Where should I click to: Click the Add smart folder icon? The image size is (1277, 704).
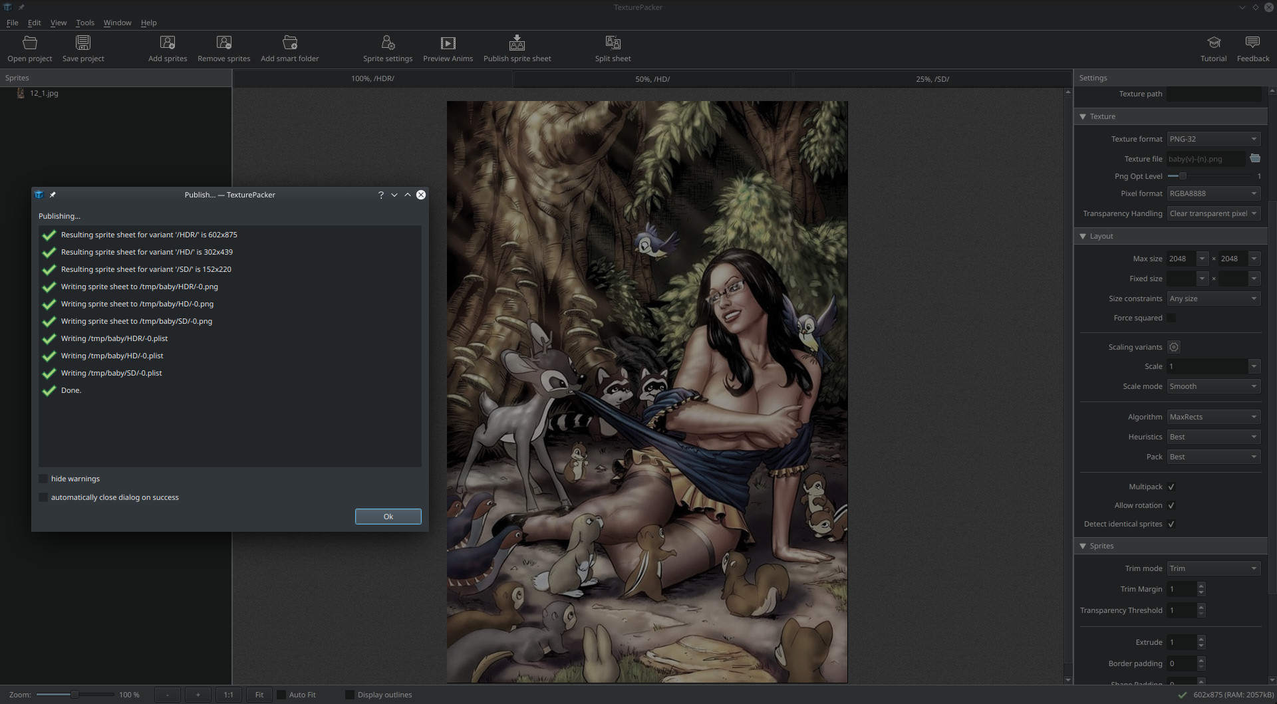click(x=290, y=43)
